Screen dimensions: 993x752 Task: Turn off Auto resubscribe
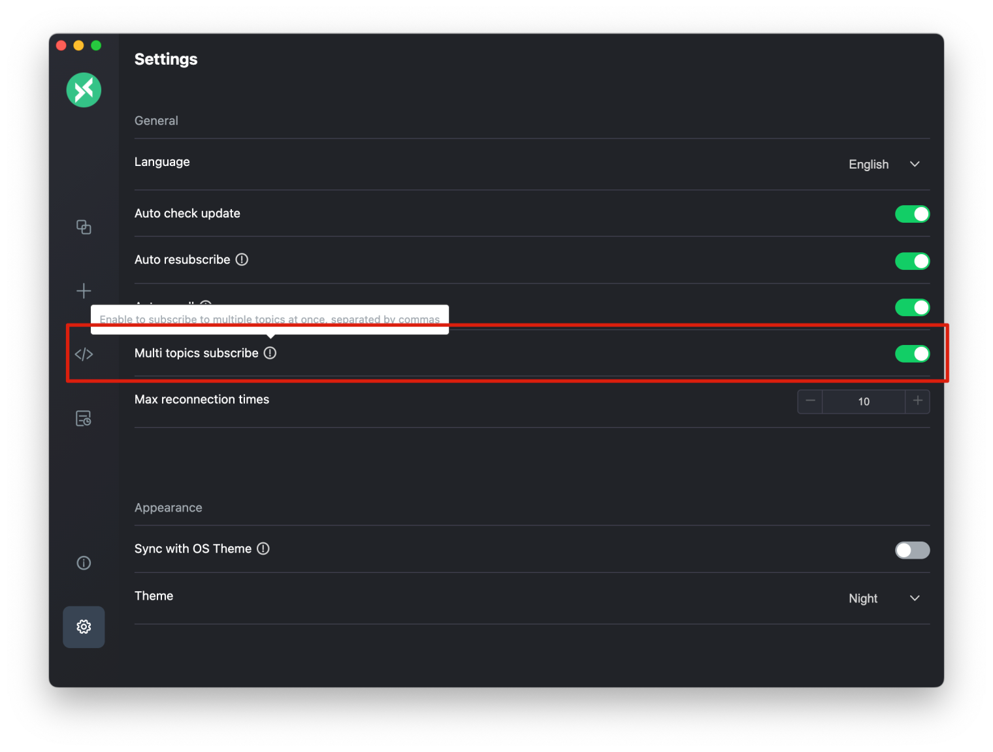tap(912, 261)
